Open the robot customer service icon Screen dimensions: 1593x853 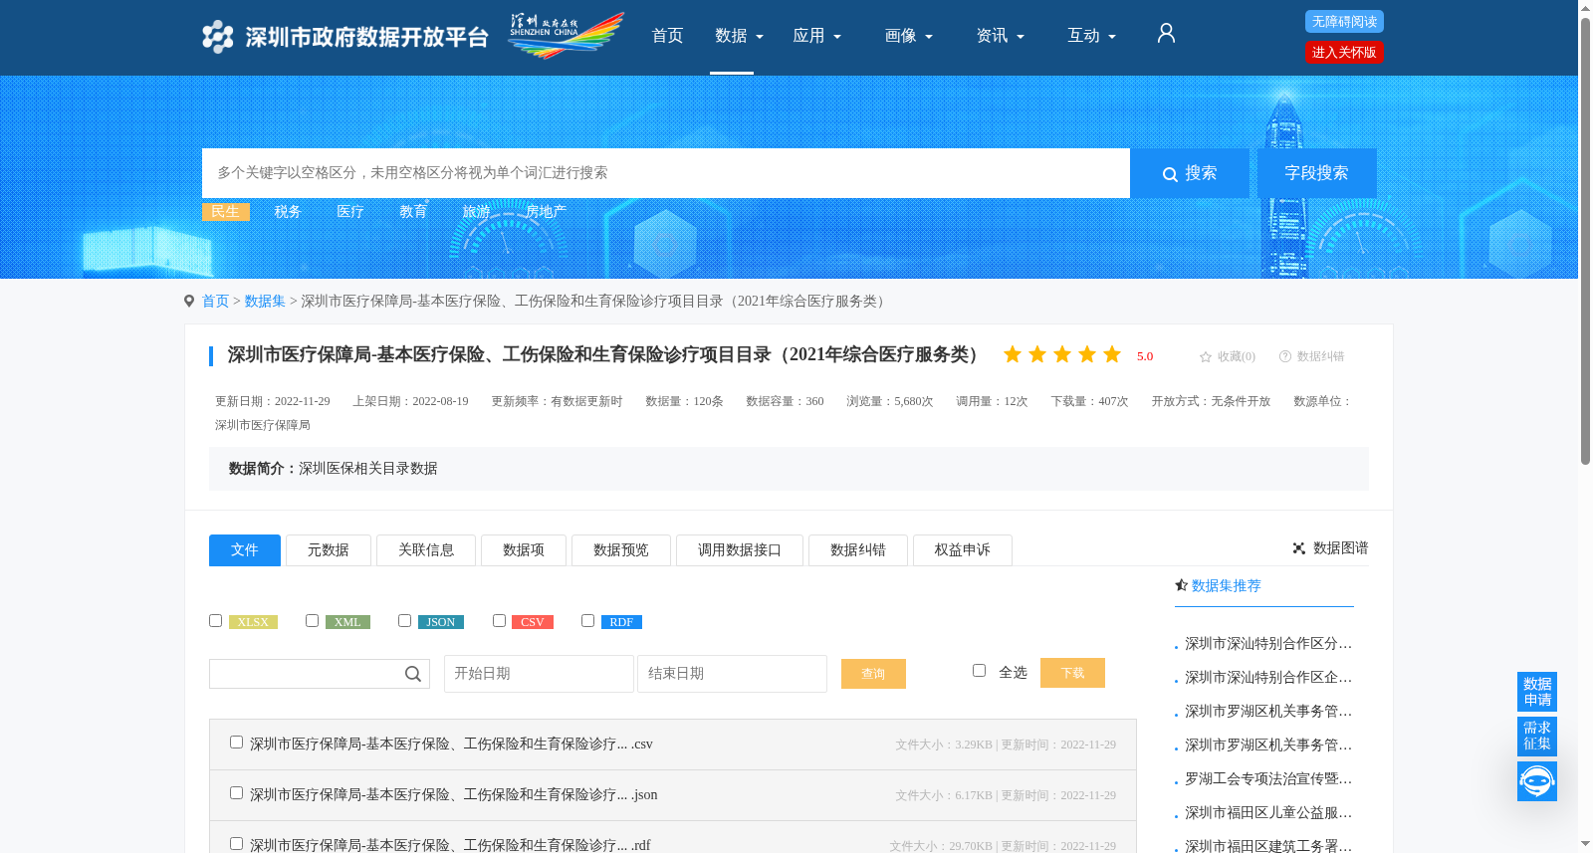click(1537, 781)
